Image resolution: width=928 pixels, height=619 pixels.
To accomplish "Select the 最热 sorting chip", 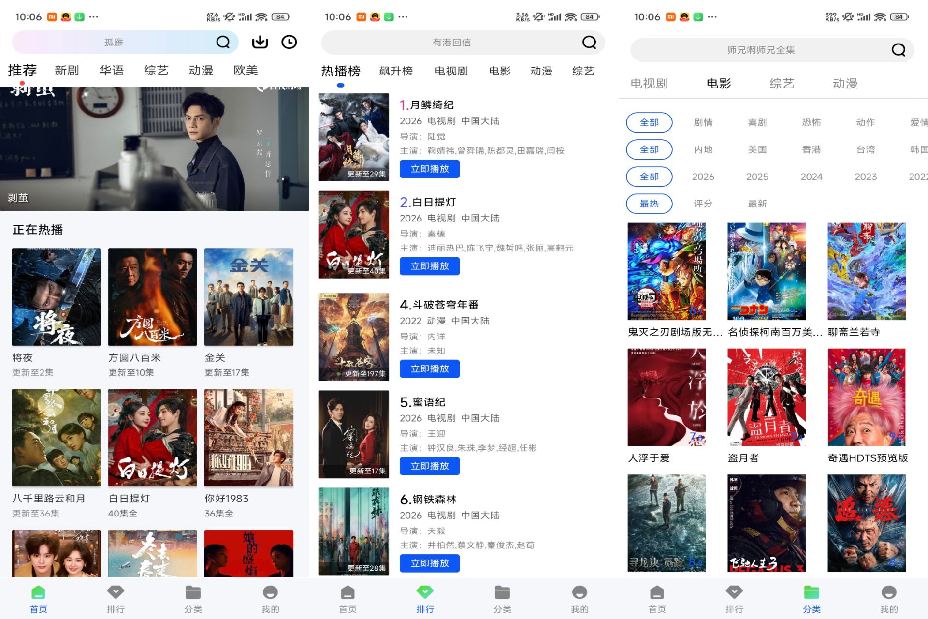I will pyautogui.click(x=649, y=204).
